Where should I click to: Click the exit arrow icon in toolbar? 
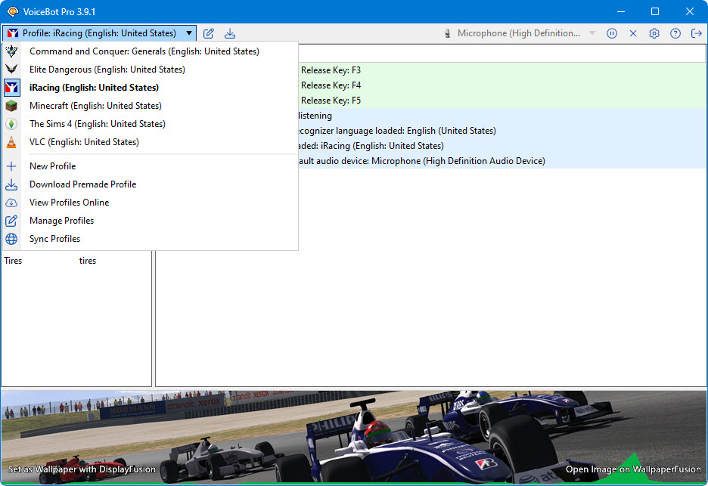pos(696,33)
